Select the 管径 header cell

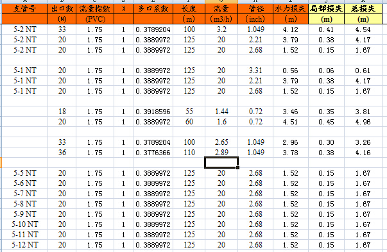[255, 9]
